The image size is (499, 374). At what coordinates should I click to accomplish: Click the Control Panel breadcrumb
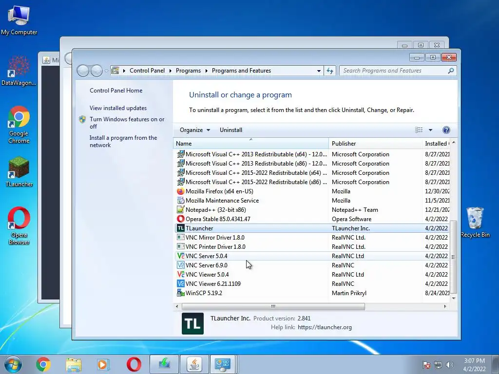click(x=147, y=71)
